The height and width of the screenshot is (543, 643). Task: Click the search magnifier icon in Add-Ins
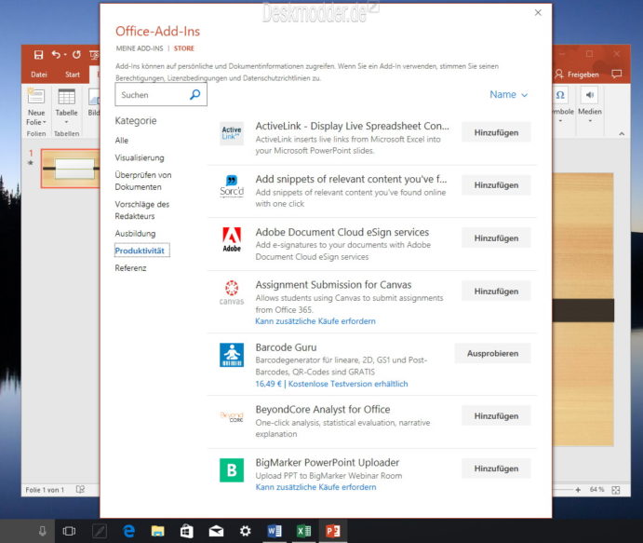[195, 95]
